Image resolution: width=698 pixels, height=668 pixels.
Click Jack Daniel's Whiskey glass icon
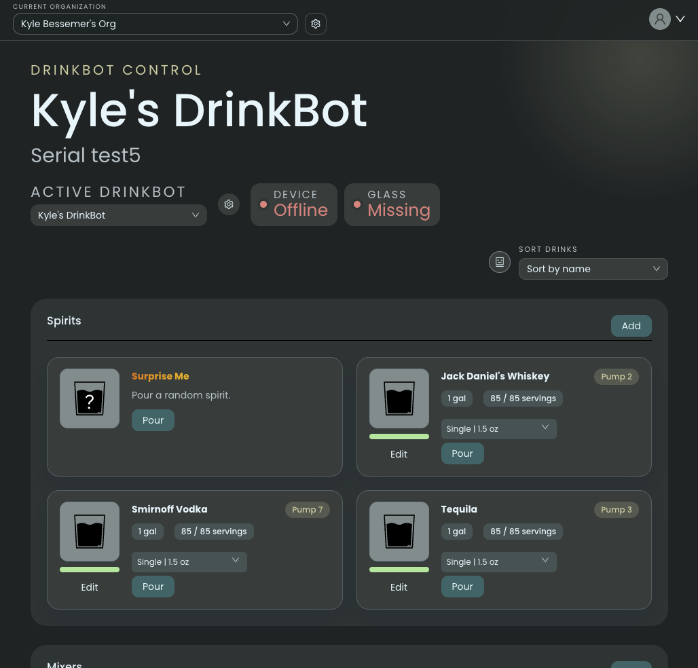pos(399,398)
